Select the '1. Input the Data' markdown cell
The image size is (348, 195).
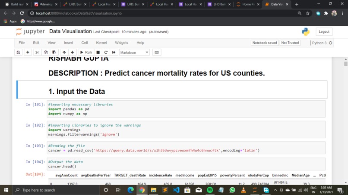point(172,90)
